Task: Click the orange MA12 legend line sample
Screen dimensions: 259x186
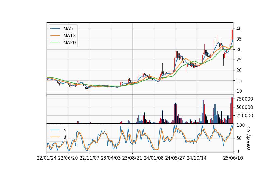Action: (55, 36)
